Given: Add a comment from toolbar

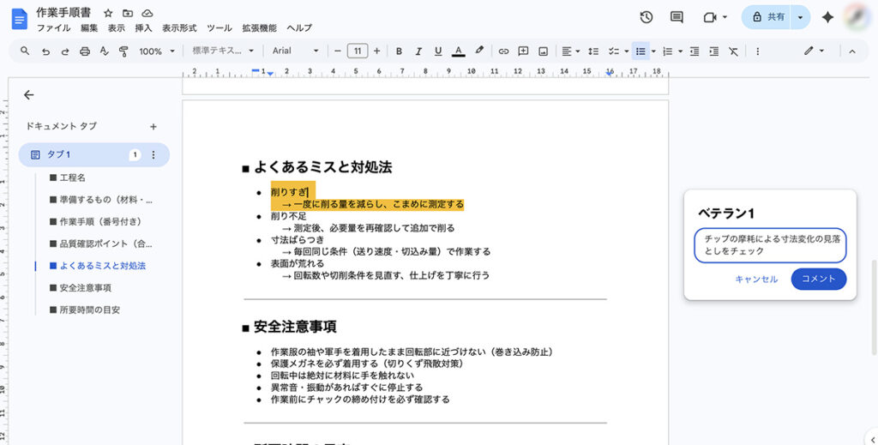Looking at the screenshot, I should tap(523, 51).
